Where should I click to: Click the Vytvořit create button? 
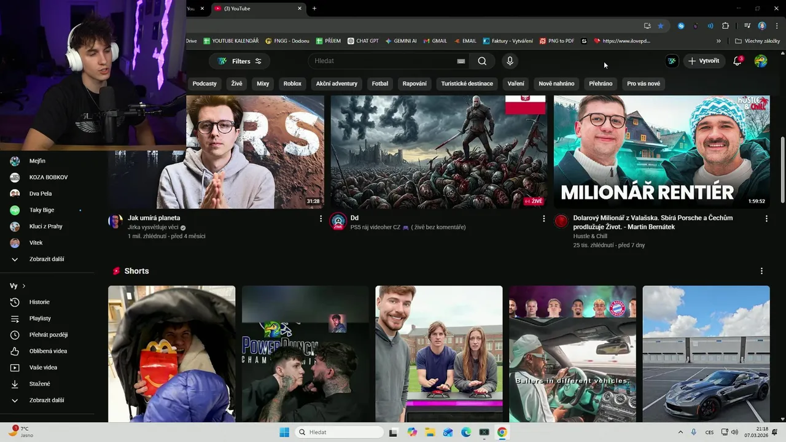(x=704, y=61)
